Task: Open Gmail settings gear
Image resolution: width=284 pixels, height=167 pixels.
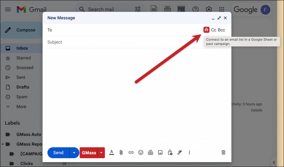Action: [209, 9]
